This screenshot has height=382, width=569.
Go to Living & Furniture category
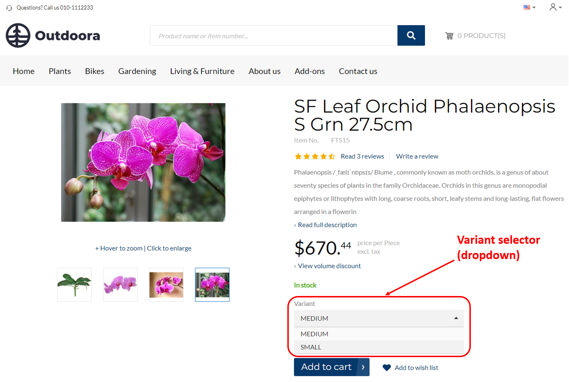click(x=202, y=71)
